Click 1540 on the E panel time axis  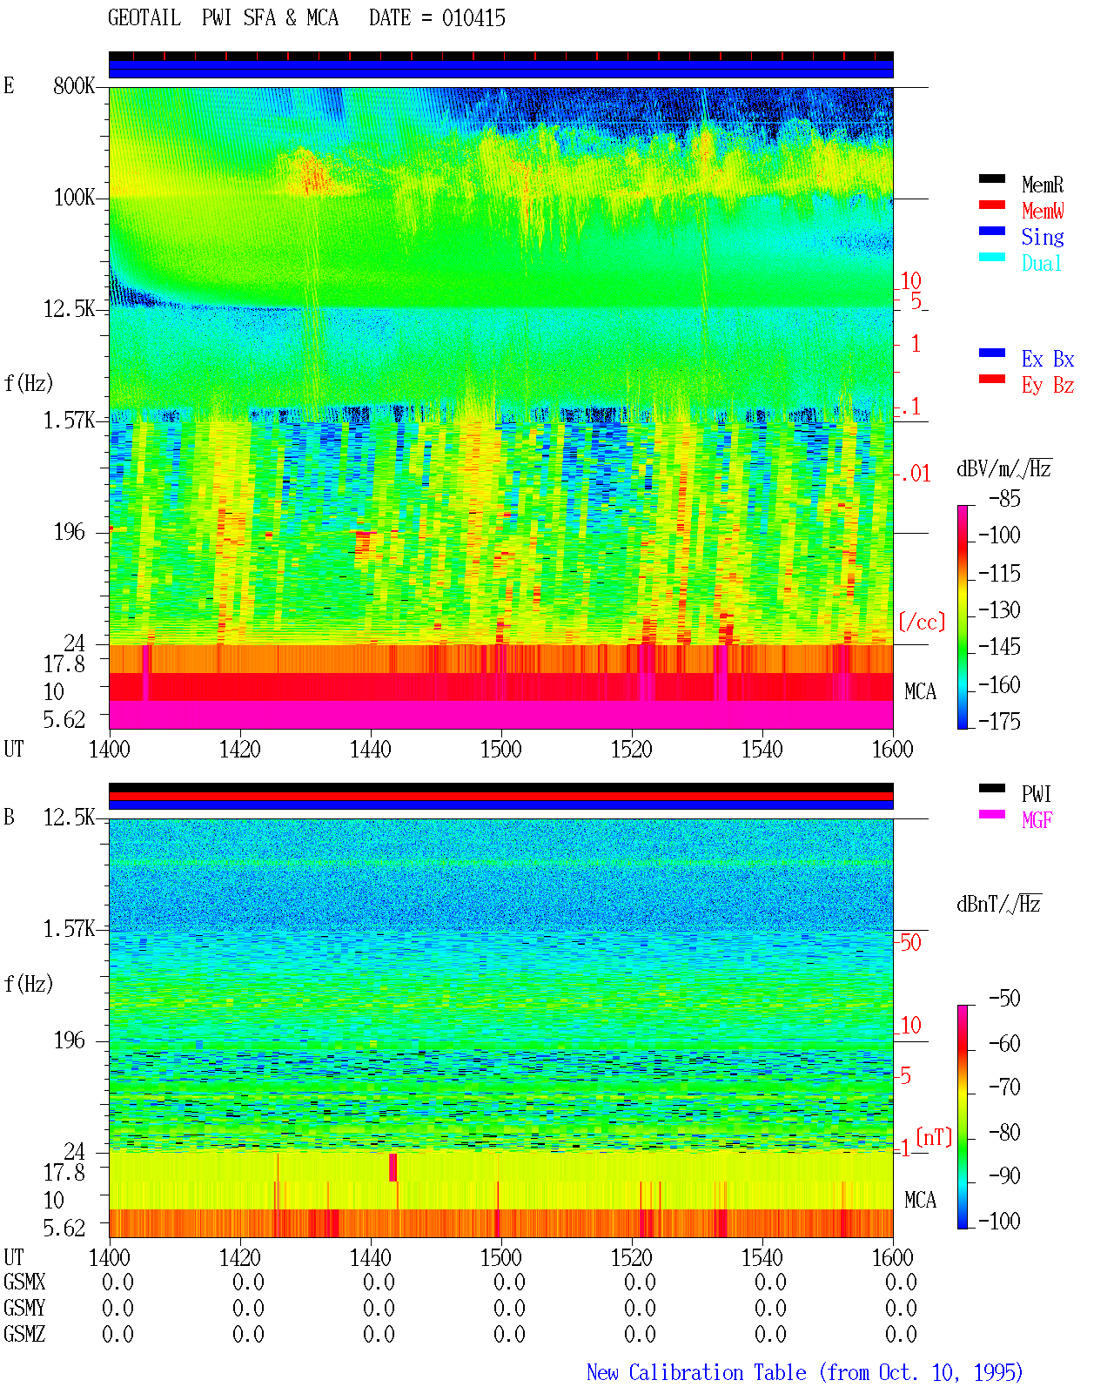pos(762,750)
